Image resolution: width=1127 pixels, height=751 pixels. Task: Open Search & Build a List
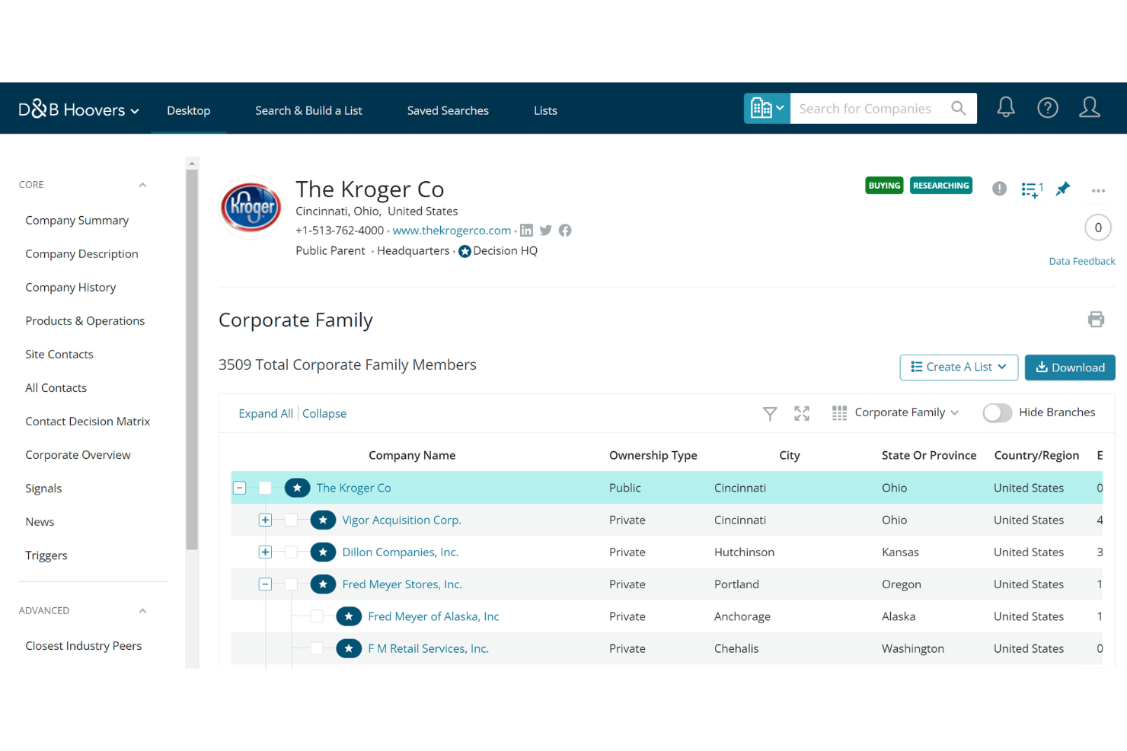tap(308, 110)
